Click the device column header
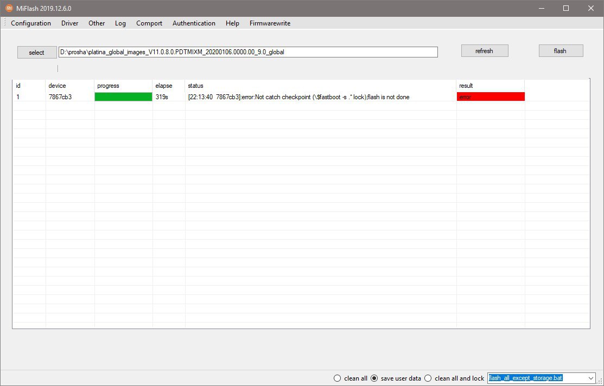The image size is (604, 386). 69,86
